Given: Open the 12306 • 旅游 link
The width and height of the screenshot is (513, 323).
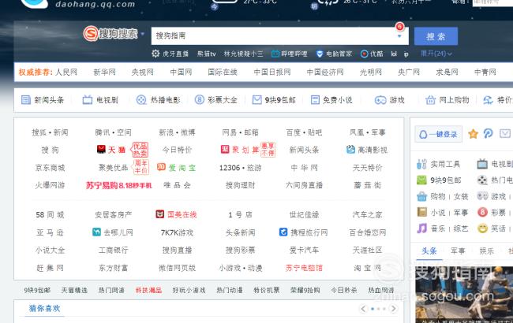Looking at the screenshot, I should click(x=240, y=168).
